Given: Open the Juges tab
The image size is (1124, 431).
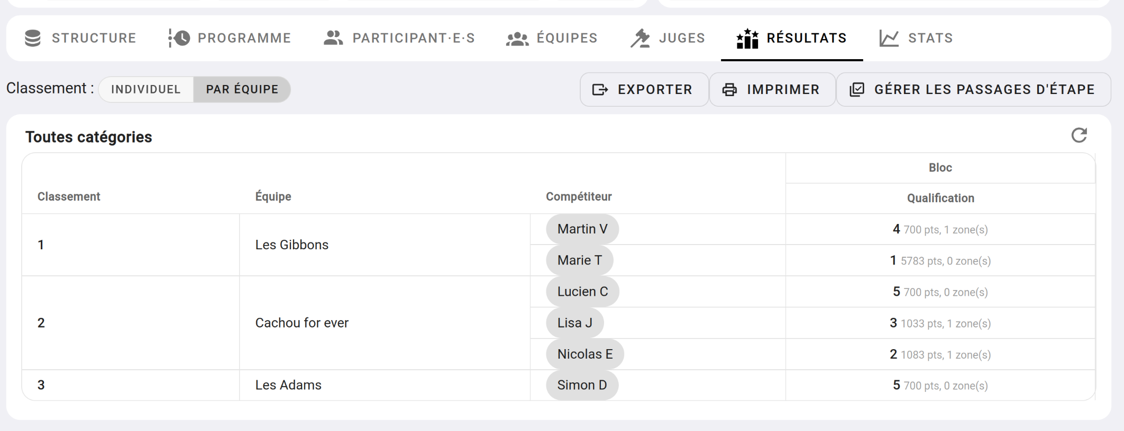Looking at the screenshot, I should pos(668,38).
